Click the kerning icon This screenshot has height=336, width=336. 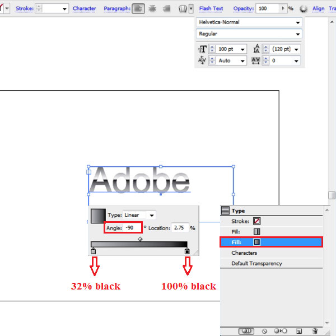click(202, 60)
